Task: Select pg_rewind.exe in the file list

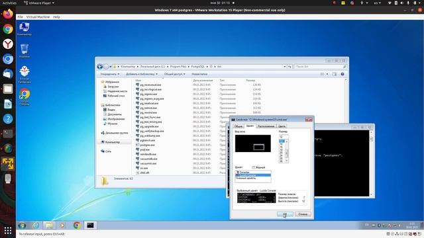Action: point(148,112)
